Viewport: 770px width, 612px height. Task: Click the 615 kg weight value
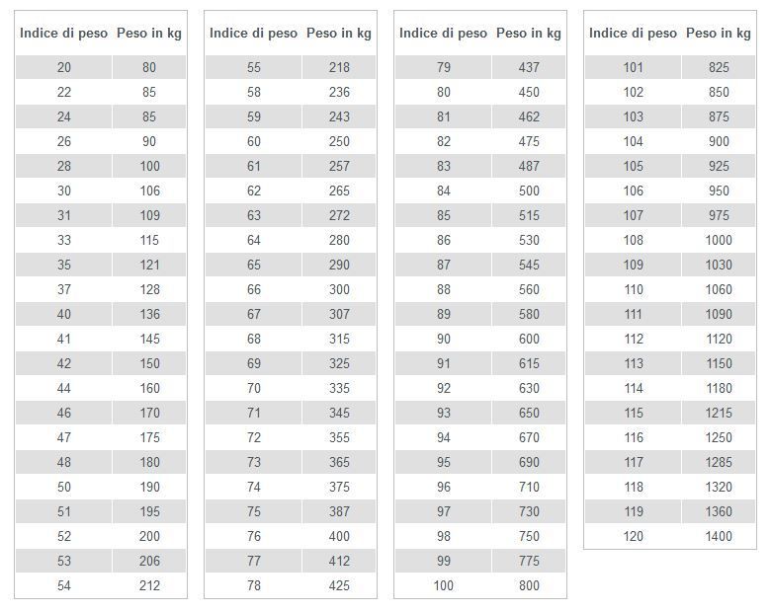pyautogui.click(x=529, y=363)
